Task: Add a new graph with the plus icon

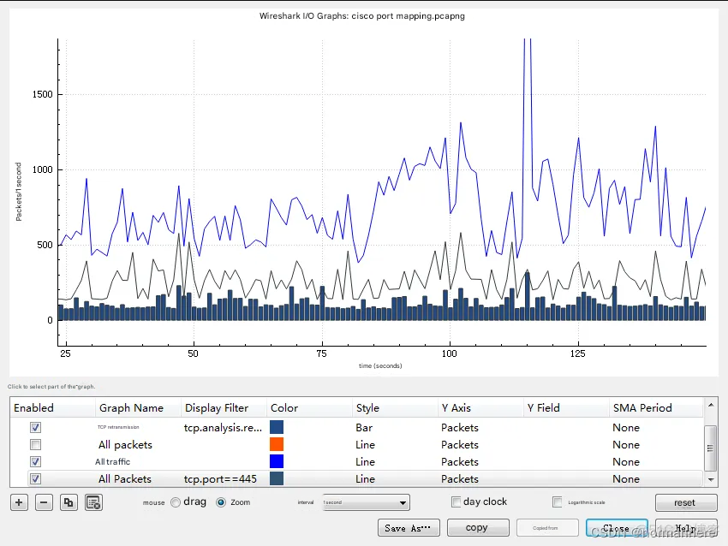Action: tap(19, 502)
